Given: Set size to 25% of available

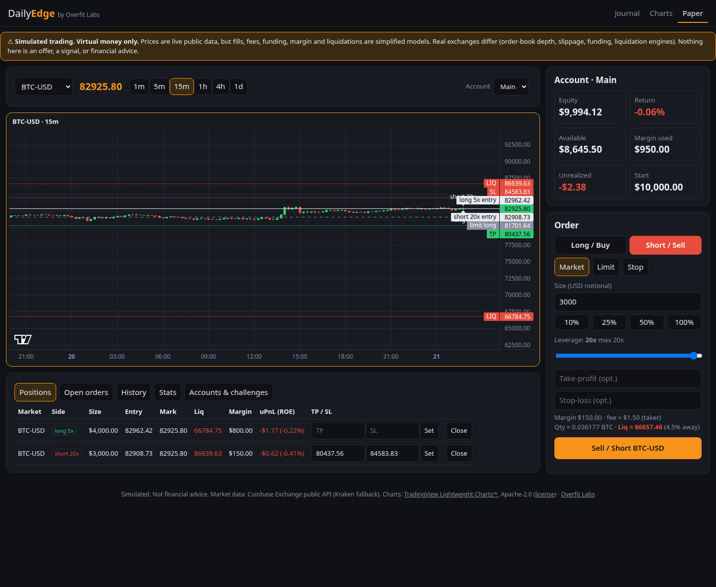Looking at the screenshot, I should coord(609,322).
